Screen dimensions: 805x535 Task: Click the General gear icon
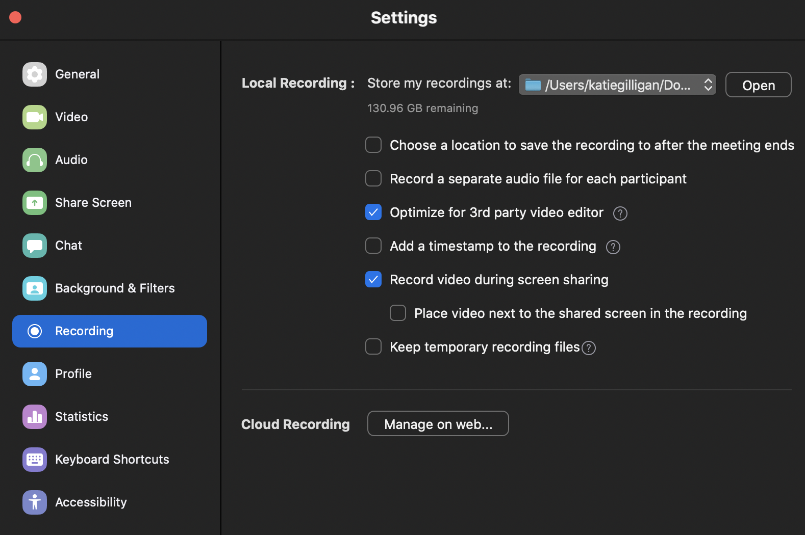35,74
